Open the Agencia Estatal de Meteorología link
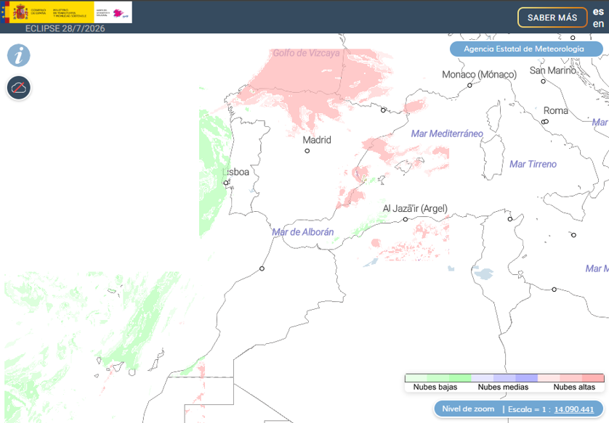The height and width of the screenshot is (423, 609). coord(526,49)
